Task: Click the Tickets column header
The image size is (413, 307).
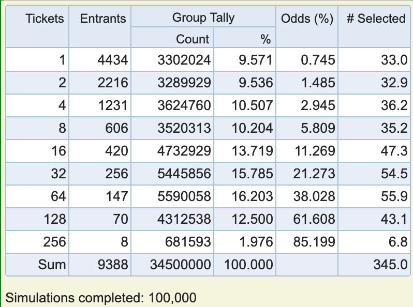Action: [x=45, y=19]
